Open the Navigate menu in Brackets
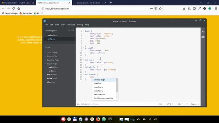This screenshot has width=219, height=123. 71,25
